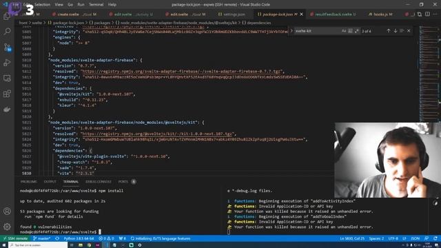Toggle find in selection

click(402, 30)
